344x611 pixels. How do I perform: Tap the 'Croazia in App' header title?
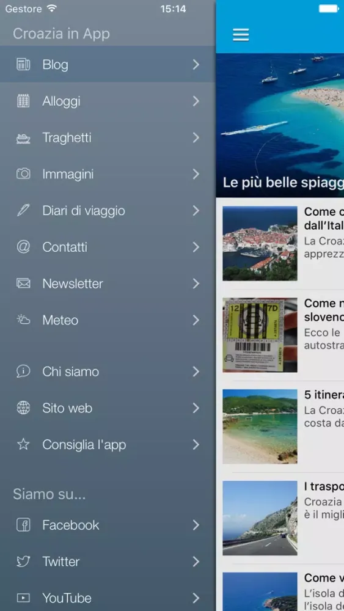(x=61, y=34)
